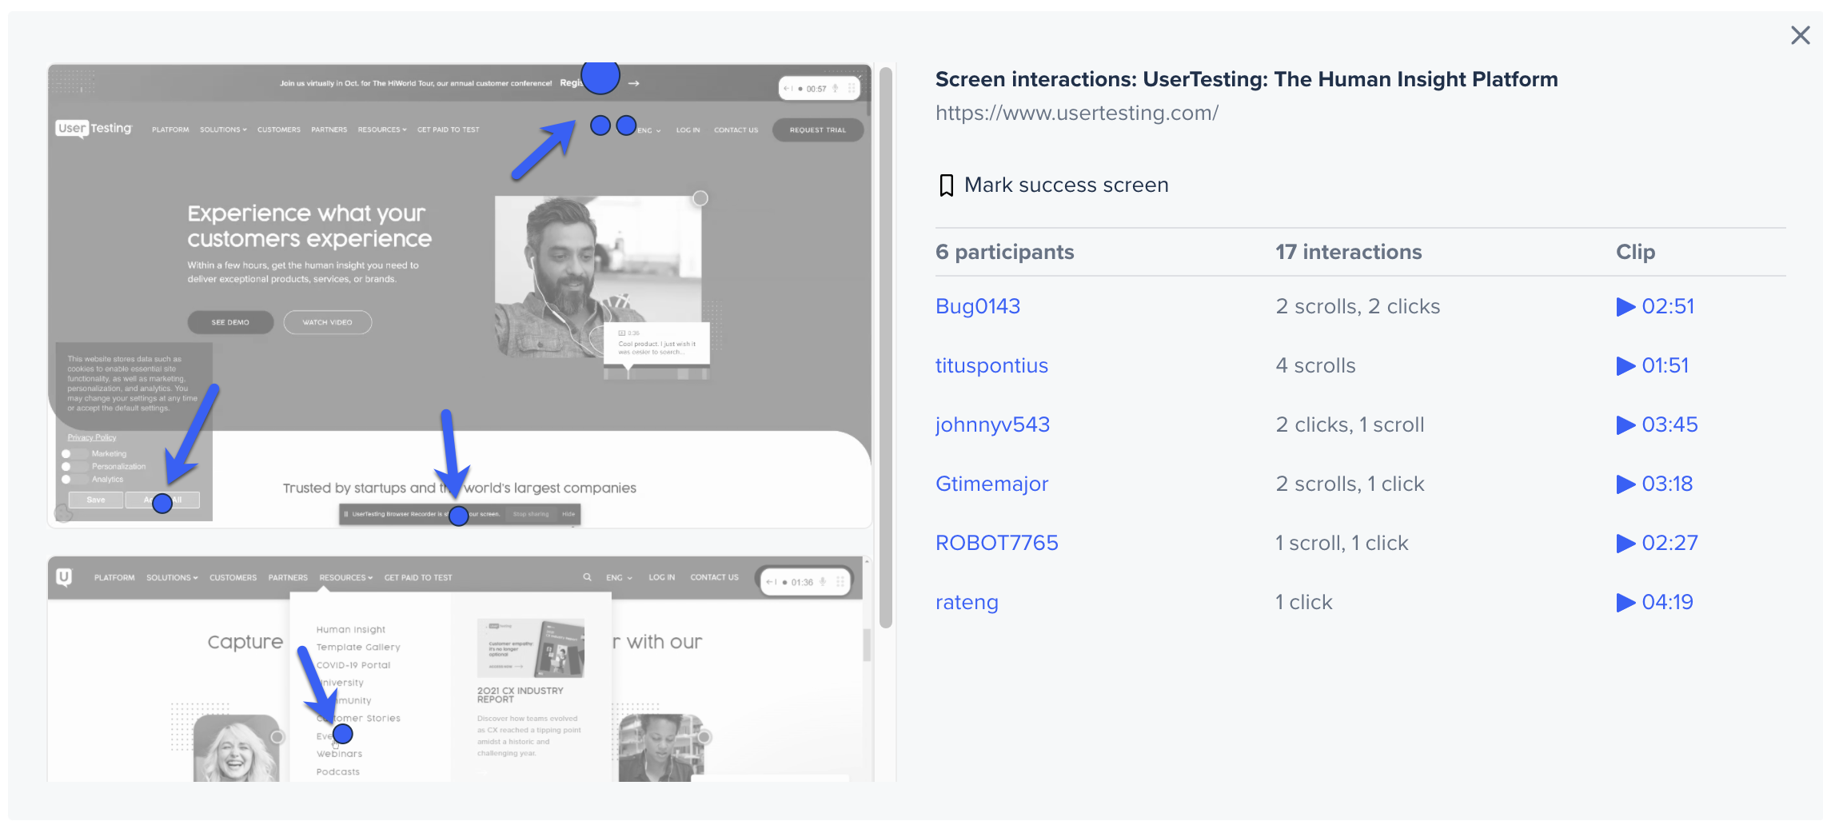
Task: Click the '17 interactions' column header
Action: (1348, 252)
